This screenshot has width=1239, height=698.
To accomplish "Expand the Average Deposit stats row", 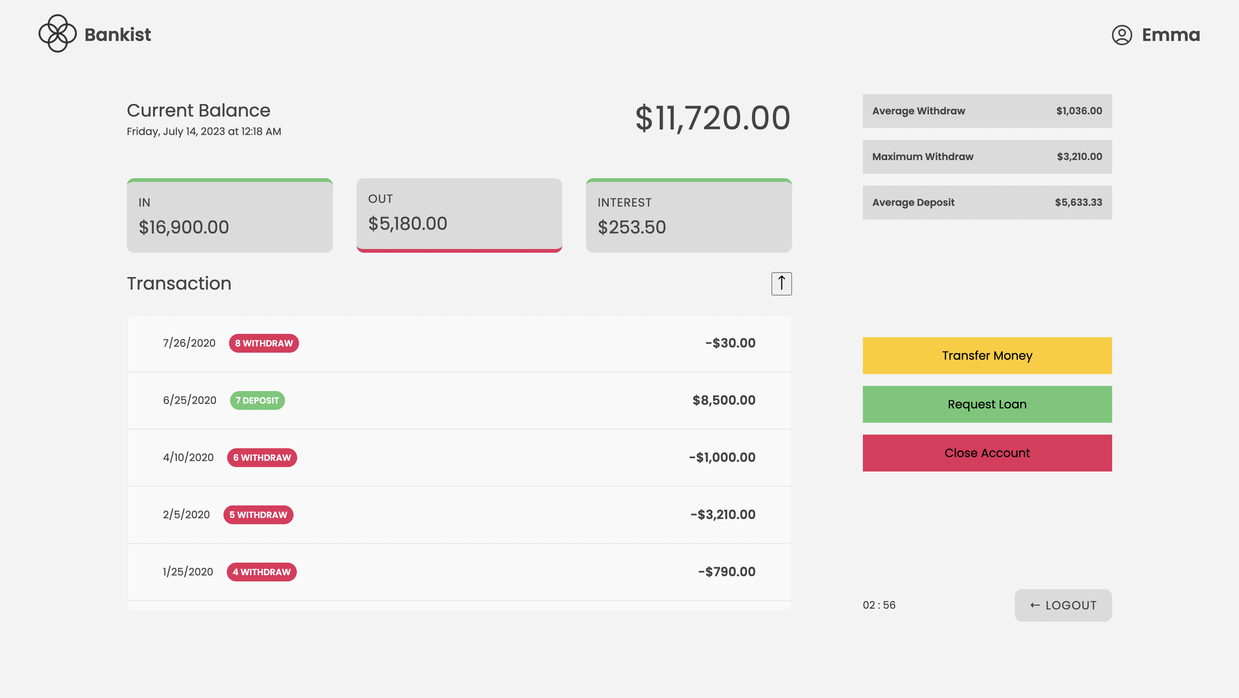I will tap(987, 202).
